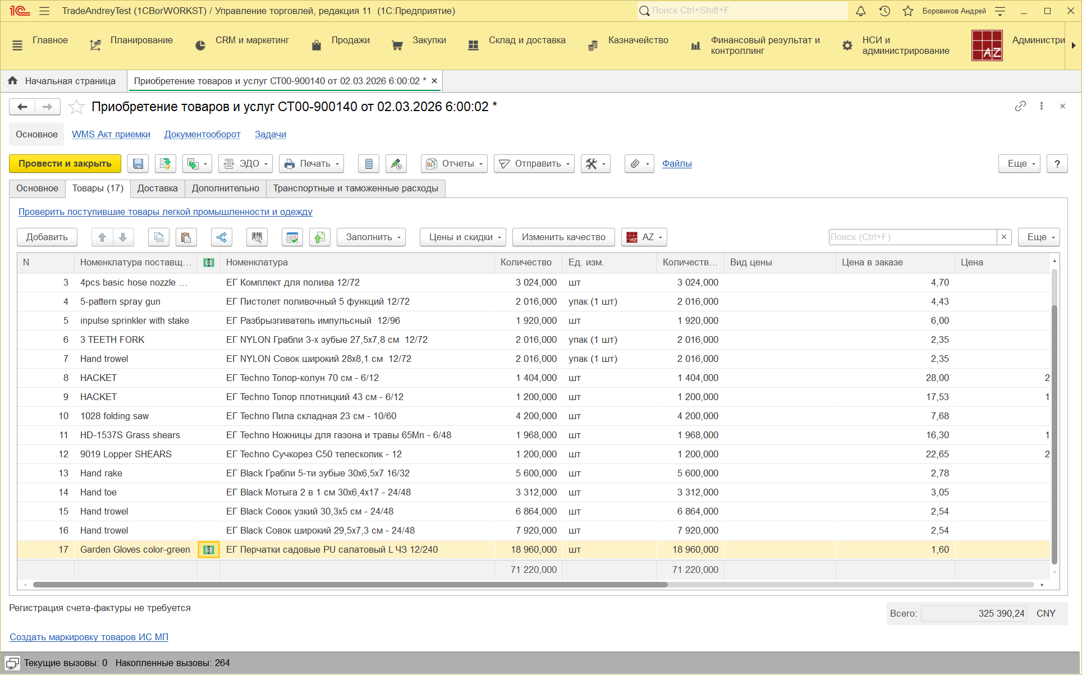This screenshot has width=1082, height=675.
Task: Switch to the Доставка tab
Action: 157,189
